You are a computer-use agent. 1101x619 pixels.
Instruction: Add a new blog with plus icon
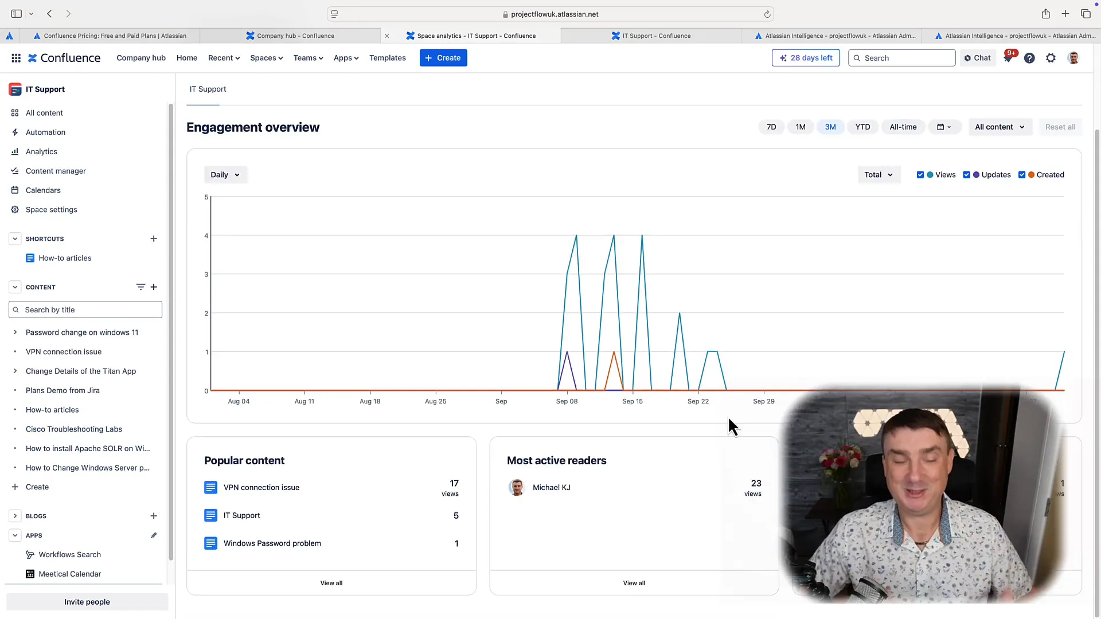click(x=154, y=516)
